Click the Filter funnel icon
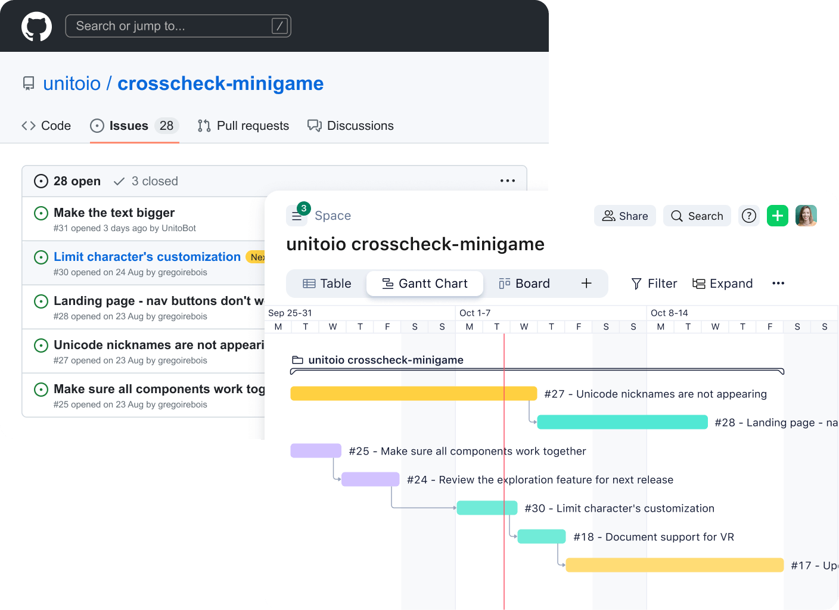 [x=636, y=284]
